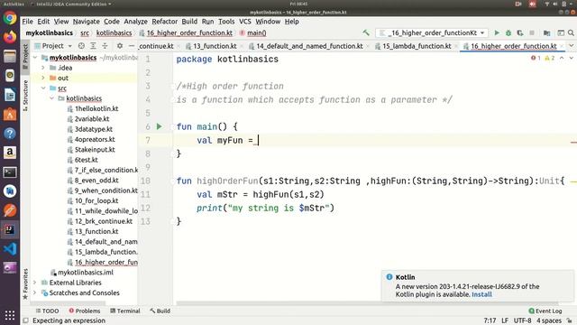Click LF line separator in status bar
This screenshot has width=577, height=325.
click(505, 320)
